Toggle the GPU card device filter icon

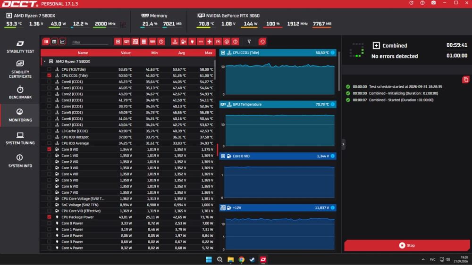point(126,42)
